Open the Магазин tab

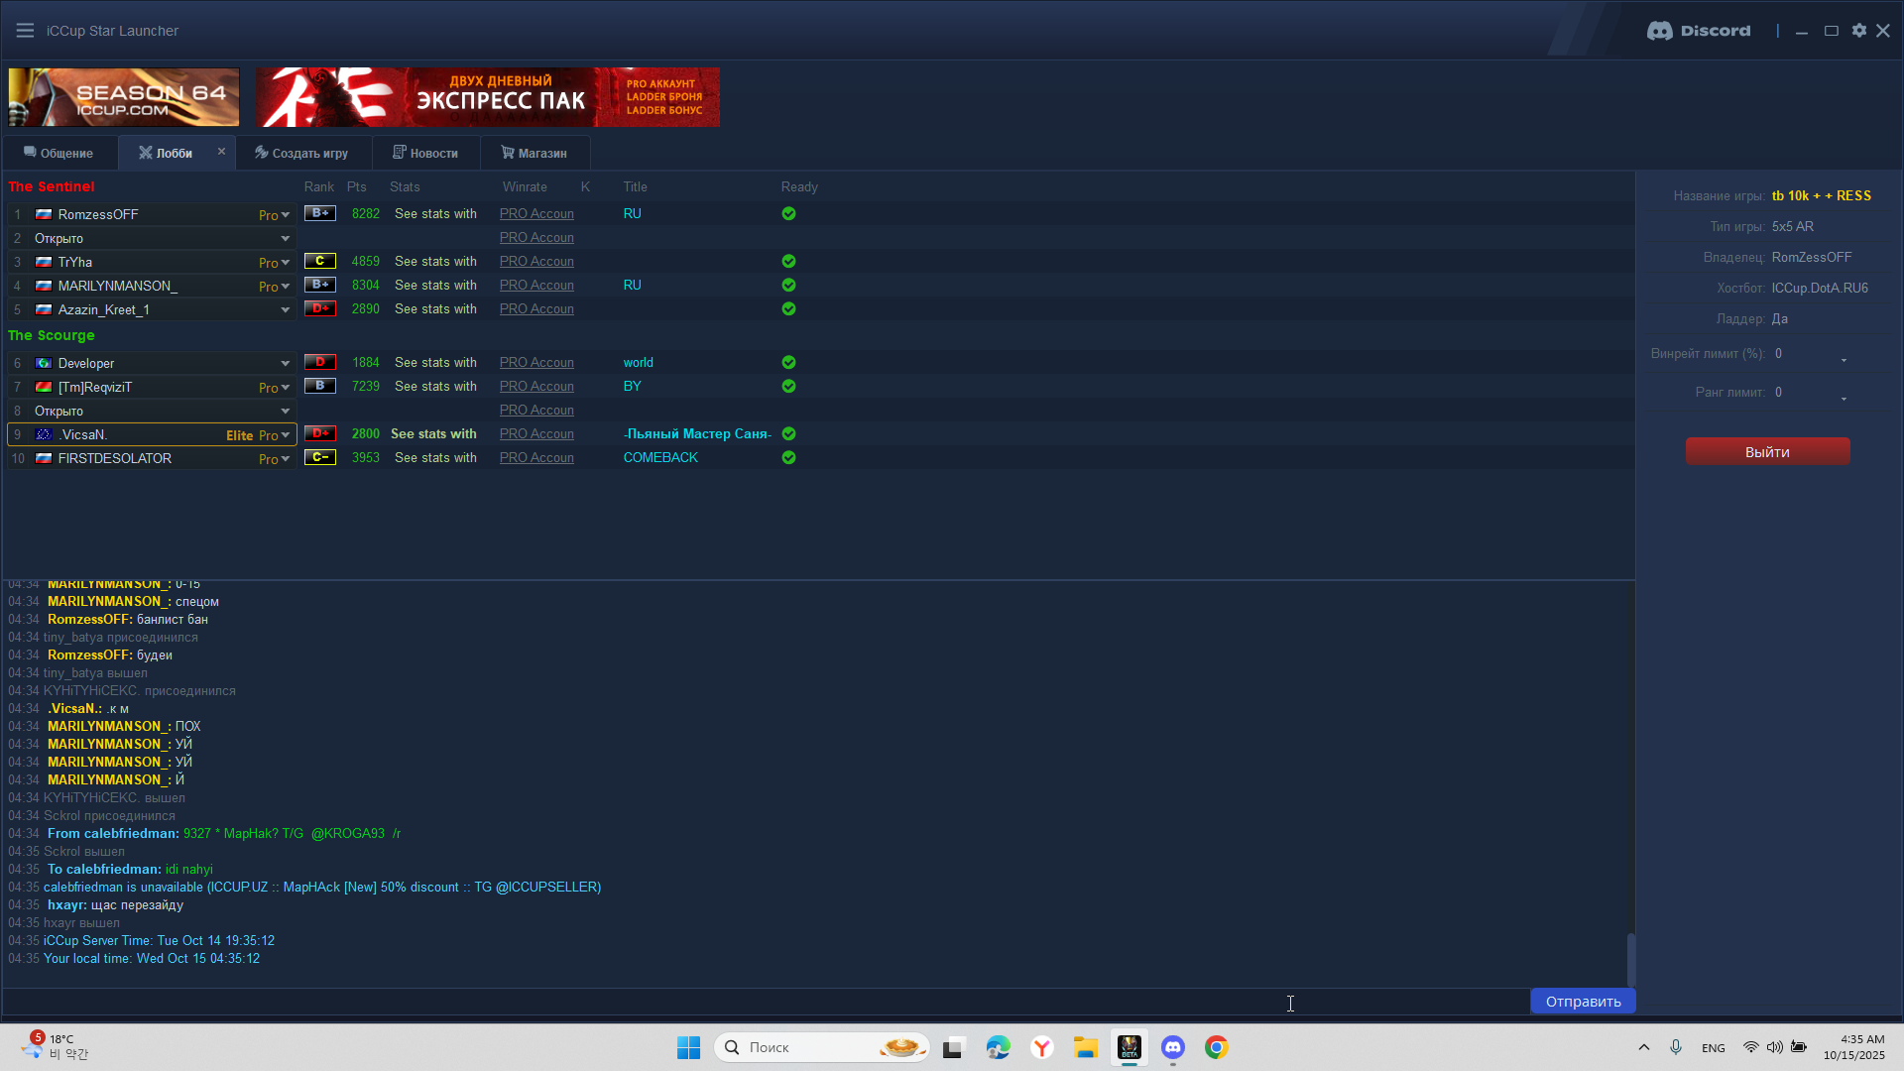(535, 154)
